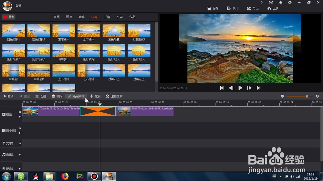This screenshot has height=181, width=323.
Task: Step back one frame in preview
Action: tap(231, 88)
